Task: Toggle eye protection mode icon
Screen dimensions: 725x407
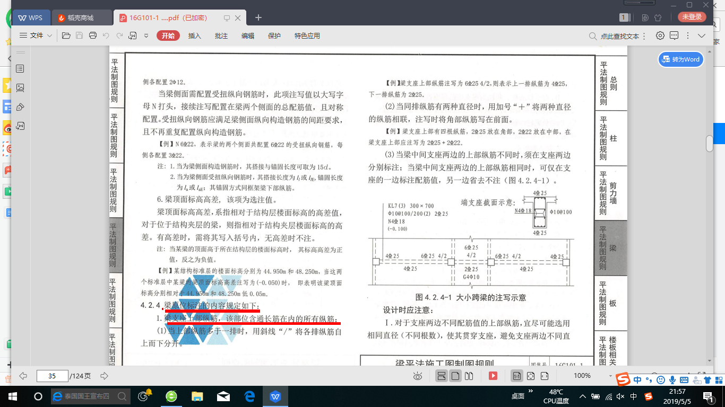Action: (418, 376)
